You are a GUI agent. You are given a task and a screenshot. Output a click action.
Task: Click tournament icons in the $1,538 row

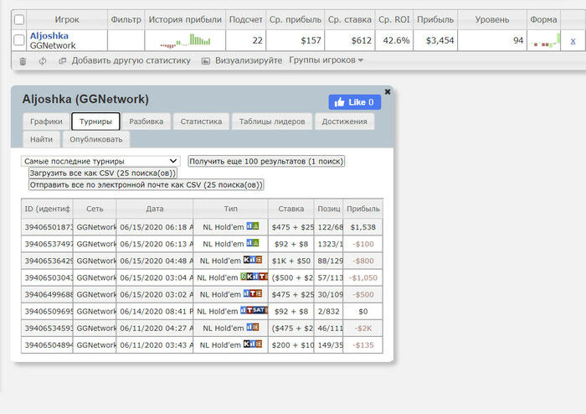click(253, 226)
